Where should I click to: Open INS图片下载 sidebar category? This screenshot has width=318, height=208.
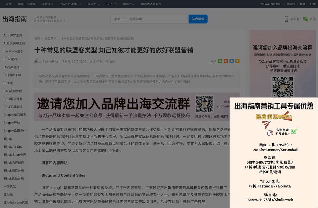click(x=12, y=75)
